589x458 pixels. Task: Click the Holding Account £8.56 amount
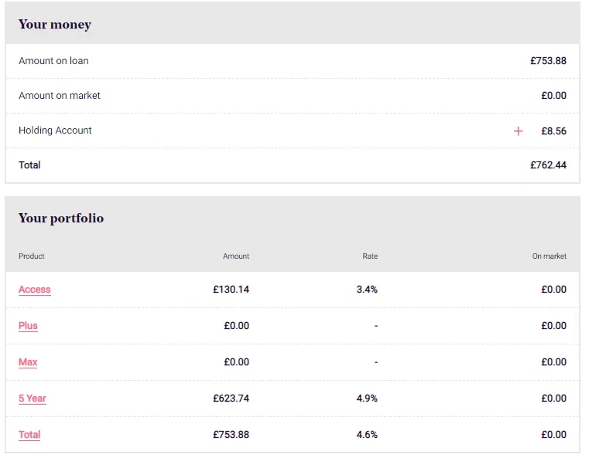click(553, 131)
